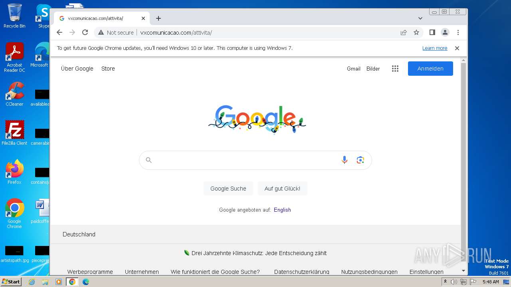Viewport: 511px width, 287px height.
Task: Click the Google holiday lights logo
Action: point(257,119)
